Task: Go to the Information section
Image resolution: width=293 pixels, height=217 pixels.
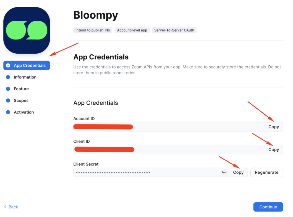Action: pyautogui.click(x=25, y=77)
